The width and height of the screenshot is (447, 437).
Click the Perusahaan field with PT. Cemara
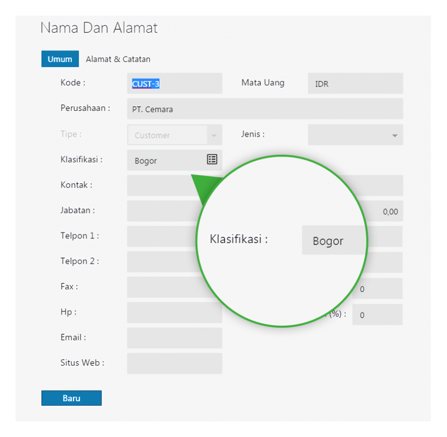click(x=265, y=109)
